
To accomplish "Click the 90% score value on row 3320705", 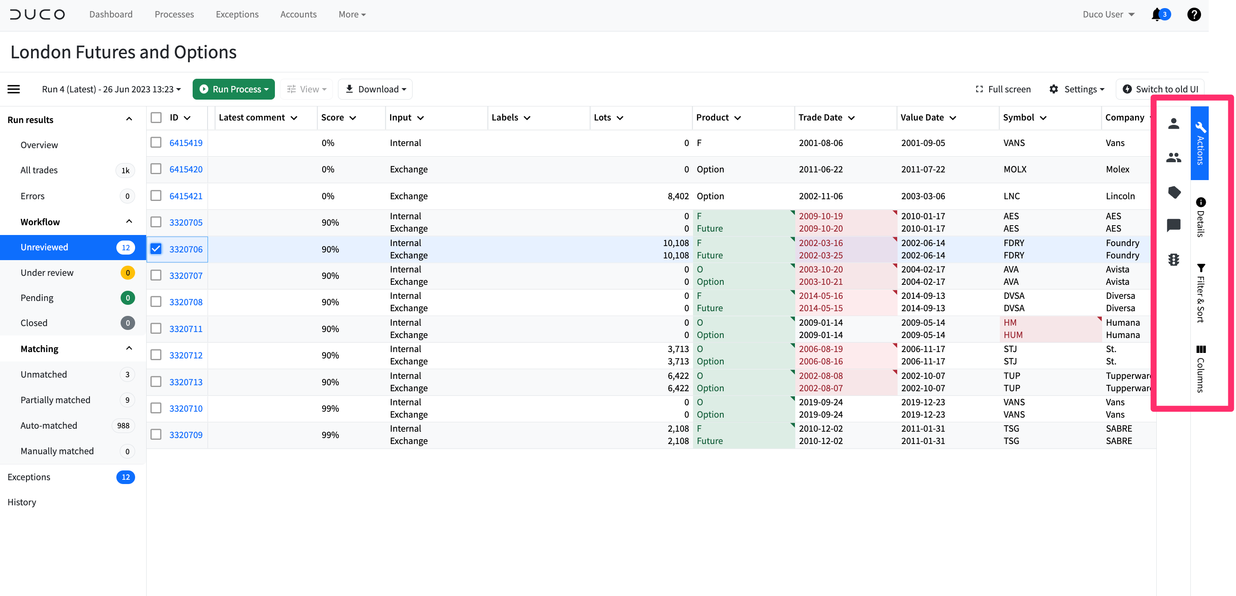I will pyautogui.click(x=330, y=222).
